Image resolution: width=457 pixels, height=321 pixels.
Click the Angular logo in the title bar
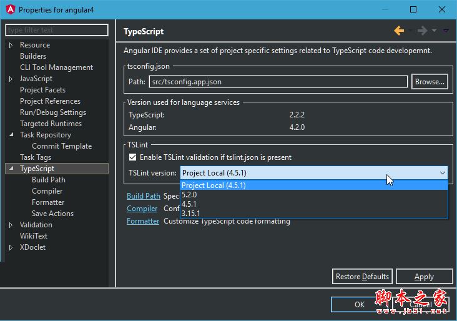point(10,9)
